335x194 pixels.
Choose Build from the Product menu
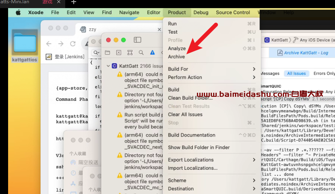pyautogui.click(x=211, y=90)
